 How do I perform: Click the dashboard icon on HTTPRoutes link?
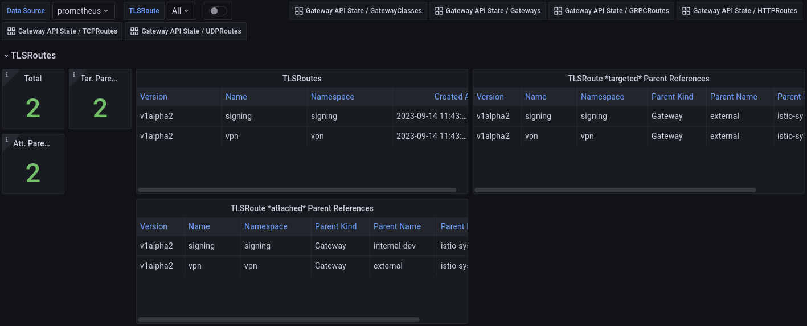(x=686, y=11)
